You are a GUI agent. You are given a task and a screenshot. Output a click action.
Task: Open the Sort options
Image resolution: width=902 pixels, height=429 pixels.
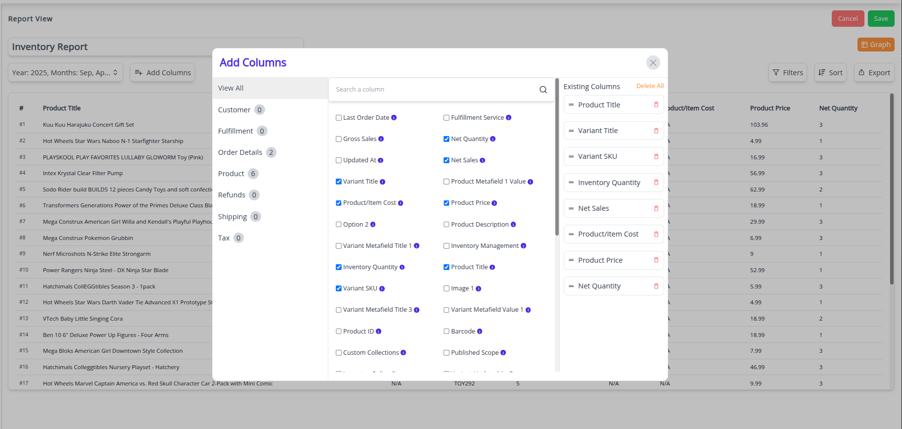click(830, 73)
